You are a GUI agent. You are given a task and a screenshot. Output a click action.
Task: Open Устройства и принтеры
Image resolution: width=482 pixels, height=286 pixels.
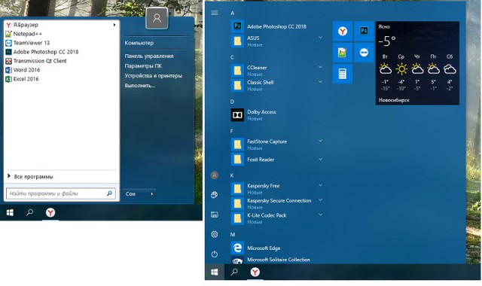tap(153, 75)
